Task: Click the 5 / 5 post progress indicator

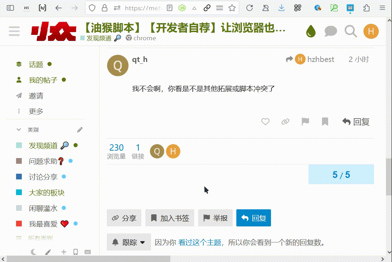Action: 341,175
